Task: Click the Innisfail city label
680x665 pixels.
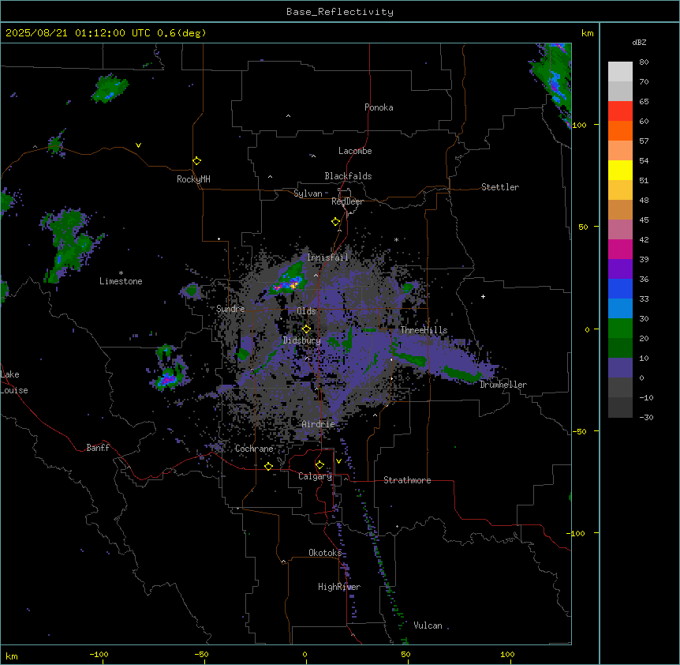Action: click(x=327, y=257)
